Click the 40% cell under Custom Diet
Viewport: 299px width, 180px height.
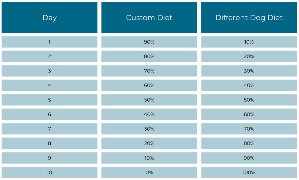149,114
